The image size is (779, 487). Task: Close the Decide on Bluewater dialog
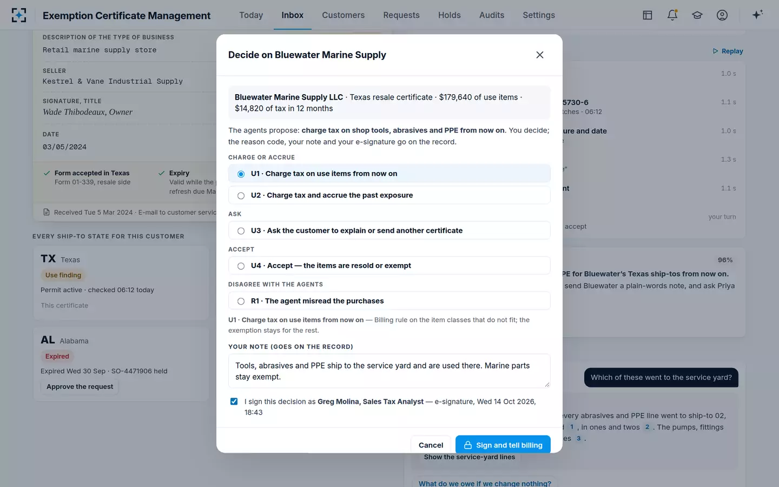(x=539, y=55)
